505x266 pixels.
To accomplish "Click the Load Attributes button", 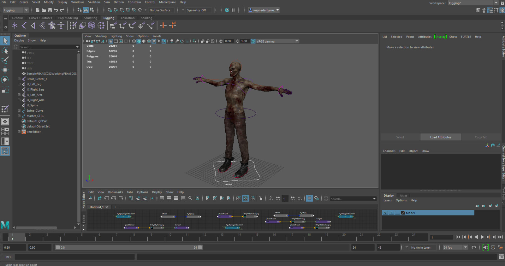I will click(x=440, y=137).
